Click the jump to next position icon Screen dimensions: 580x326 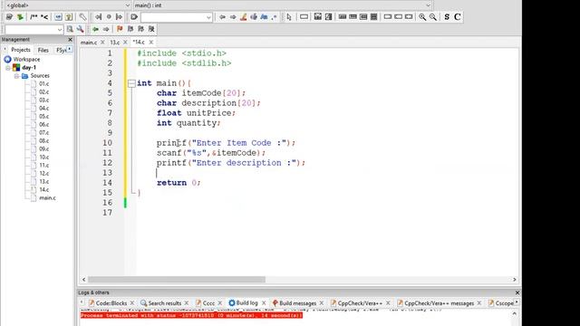point(119,17)
